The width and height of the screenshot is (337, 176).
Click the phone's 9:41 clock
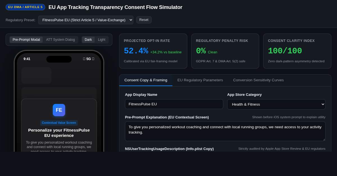click(x=27, y=59)
